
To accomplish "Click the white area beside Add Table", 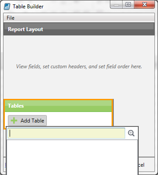I will (x=79, y=119).
